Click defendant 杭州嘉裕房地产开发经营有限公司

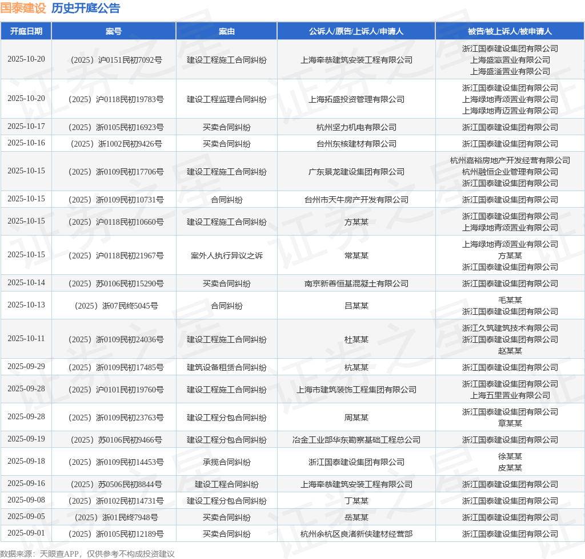[x=510, y=160]
